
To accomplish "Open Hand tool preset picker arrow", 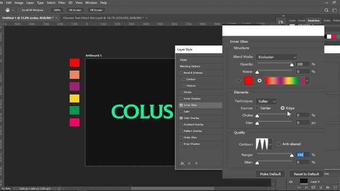I will [x=13, y=10].
